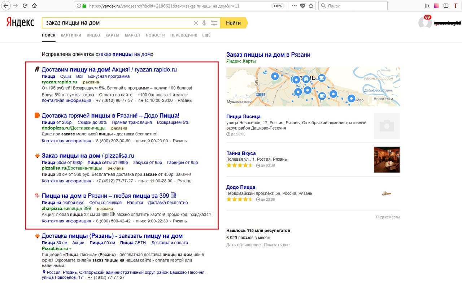Go back with the browser Back arrow
The image size is (462, 286).
click(x=6, y=6)
